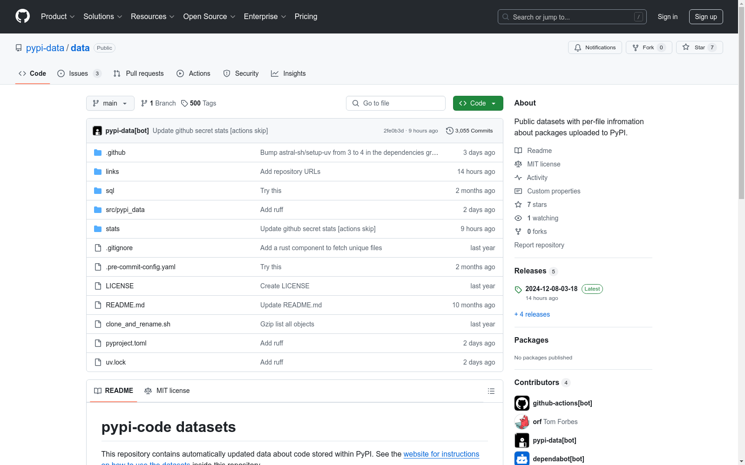Expand the Solutions menu
Viewport: 745px width, 465px height.
[103, 17]
